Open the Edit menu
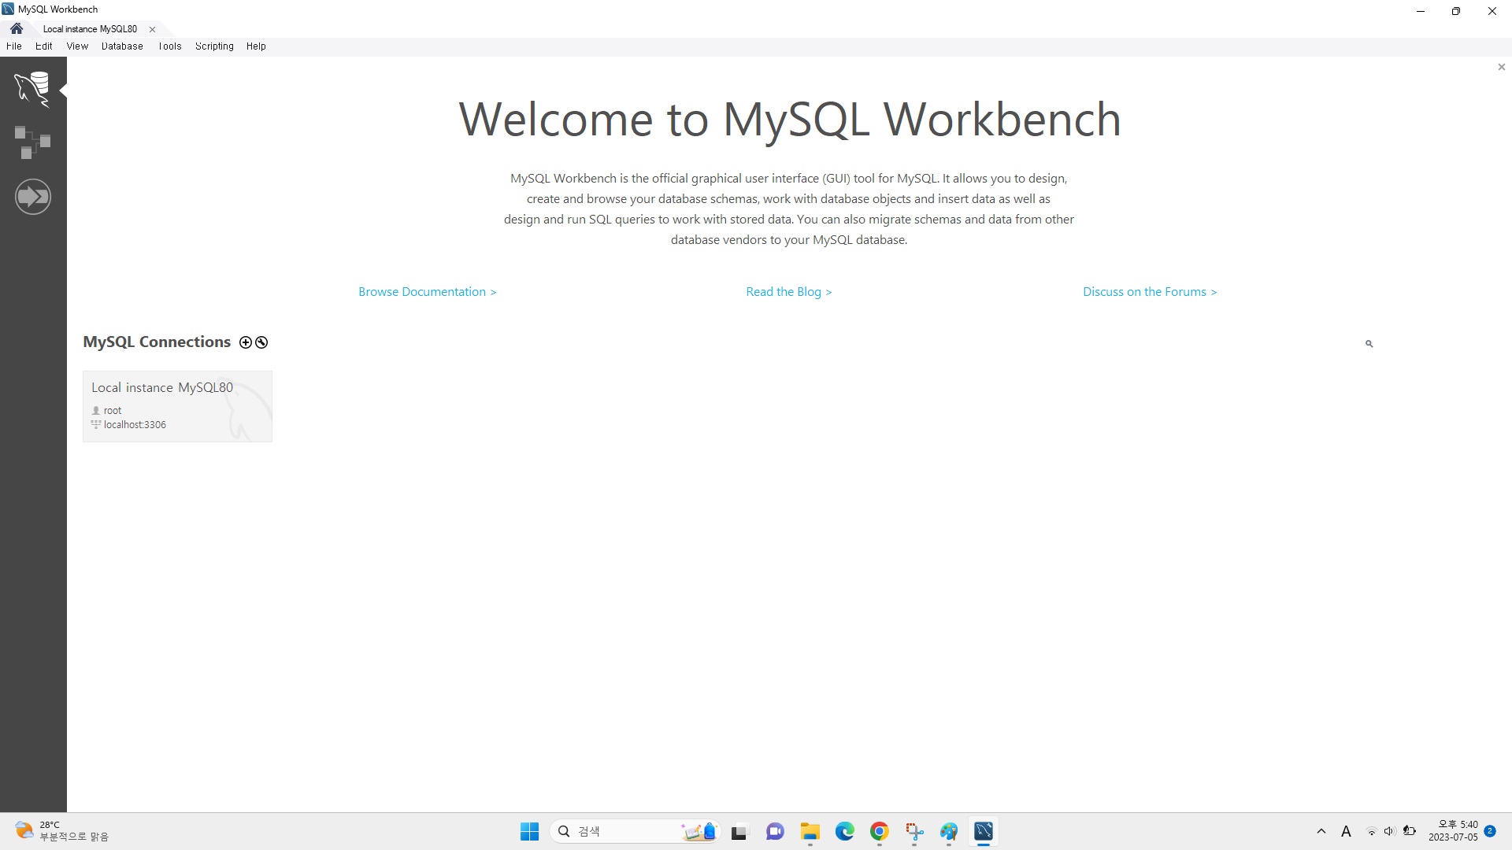The image size is (1512, 850). [x=44, y=46]
